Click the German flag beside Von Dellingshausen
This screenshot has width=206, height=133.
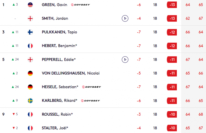click(x=30, y=73)
